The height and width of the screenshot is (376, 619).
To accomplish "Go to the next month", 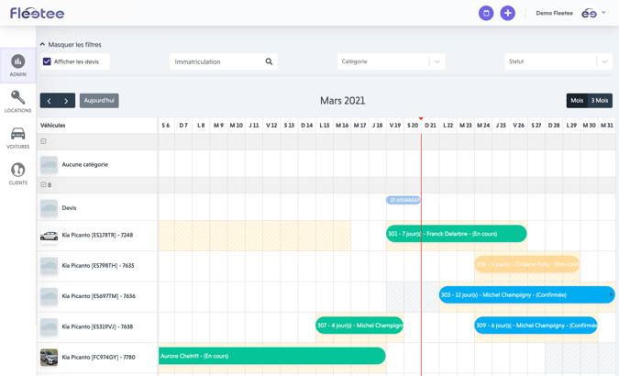I will [x=66, y=101].
